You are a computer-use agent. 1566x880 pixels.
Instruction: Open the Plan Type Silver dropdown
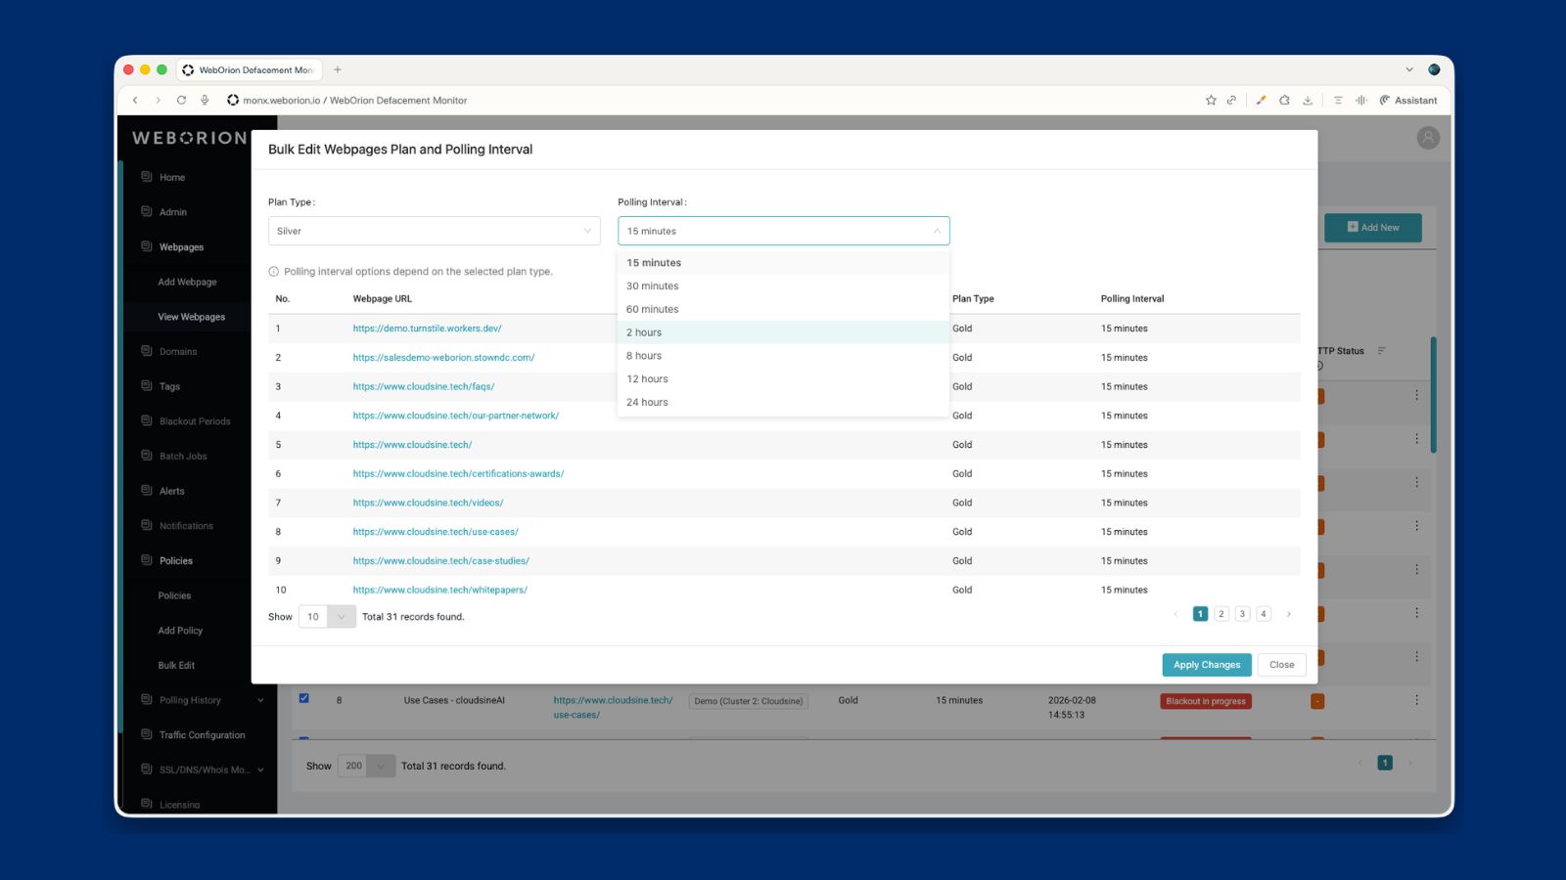coord(434,231)
